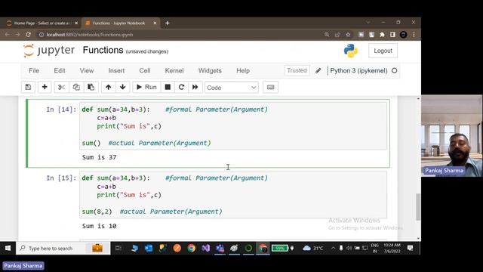Image resolution: width=483 pixels, height=272 pixels.
Task: Insert a cell below with the plus icon
Action: [45, 88]
